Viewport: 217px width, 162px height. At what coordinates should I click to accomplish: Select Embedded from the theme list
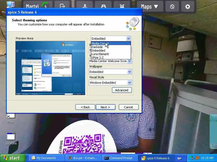tap(111, 50)
